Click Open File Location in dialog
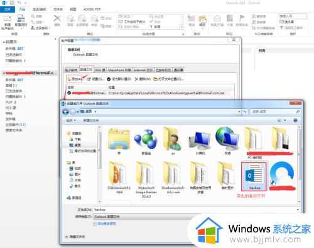The height and width of the screenshot is (248, 314). 168,79
